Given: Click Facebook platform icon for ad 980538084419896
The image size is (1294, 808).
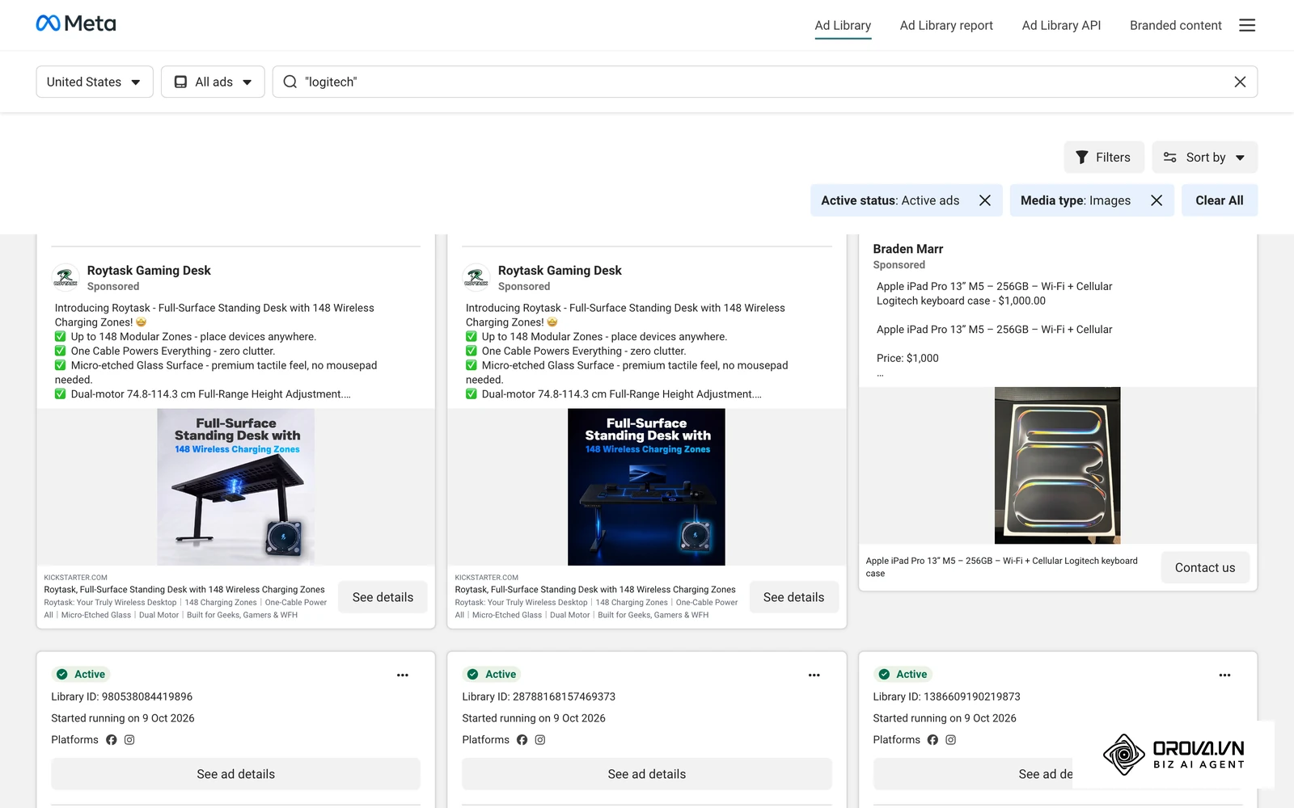Looking at the screenshot, I should tap(112, 739).
